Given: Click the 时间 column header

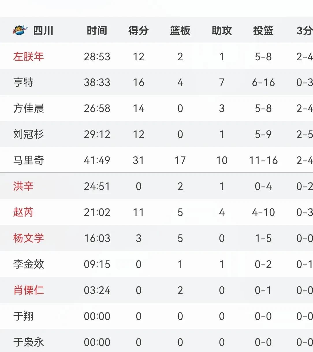Looking at the screenshot, I should point(97,31).
